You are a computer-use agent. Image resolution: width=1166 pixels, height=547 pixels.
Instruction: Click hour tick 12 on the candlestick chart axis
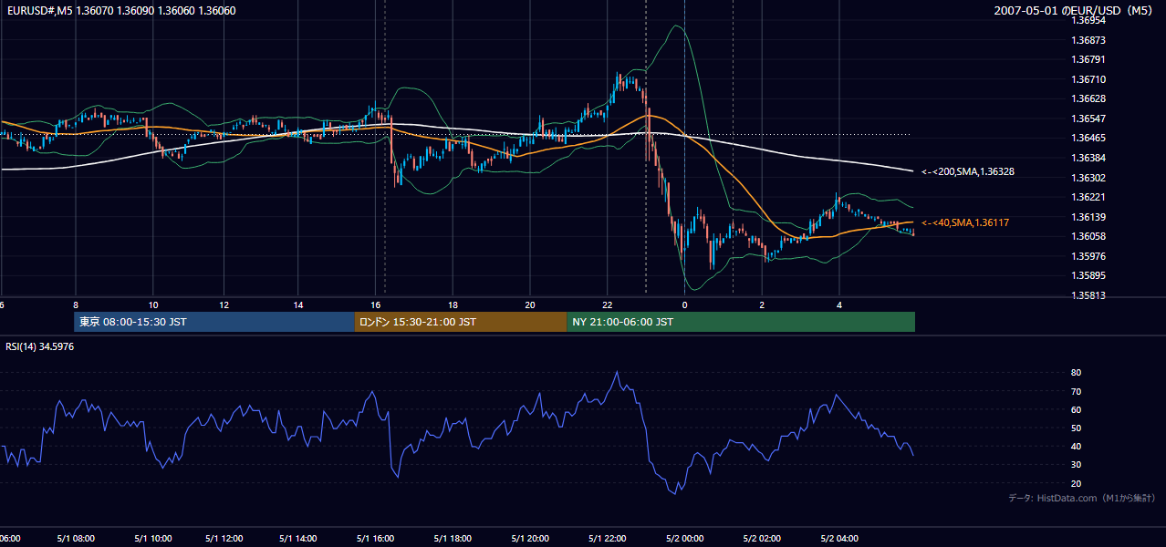tap(224, 304)
